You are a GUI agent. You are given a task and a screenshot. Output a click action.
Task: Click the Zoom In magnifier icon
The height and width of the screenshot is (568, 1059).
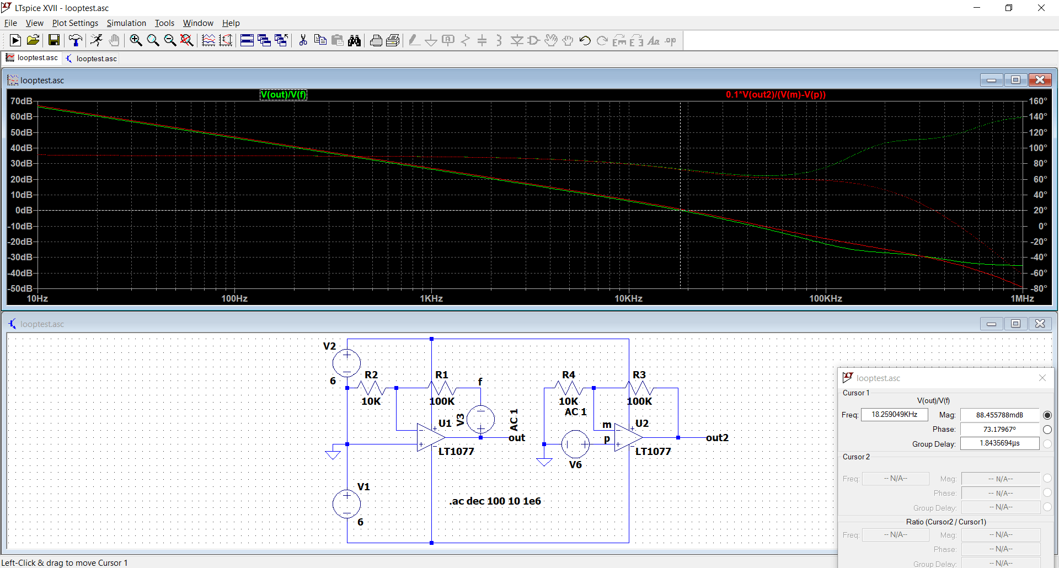tap(136, 40)
